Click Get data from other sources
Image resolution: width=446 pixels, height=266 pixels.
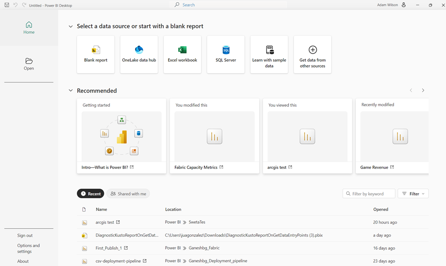pos(312,54)
